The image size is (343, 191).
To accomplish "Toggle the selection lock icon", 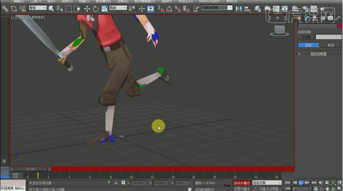I will point(116,183).
